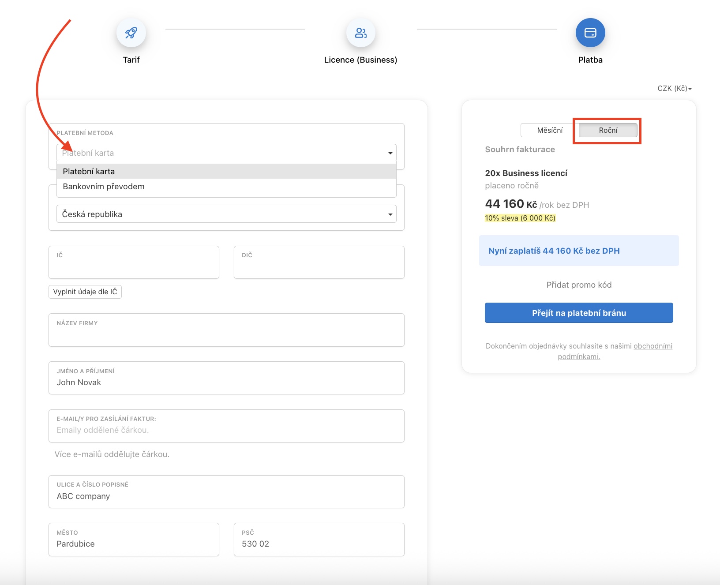720x585 pixels.
Task: Click Přejít na platební bránu button
Action: (x=578, y=313)
